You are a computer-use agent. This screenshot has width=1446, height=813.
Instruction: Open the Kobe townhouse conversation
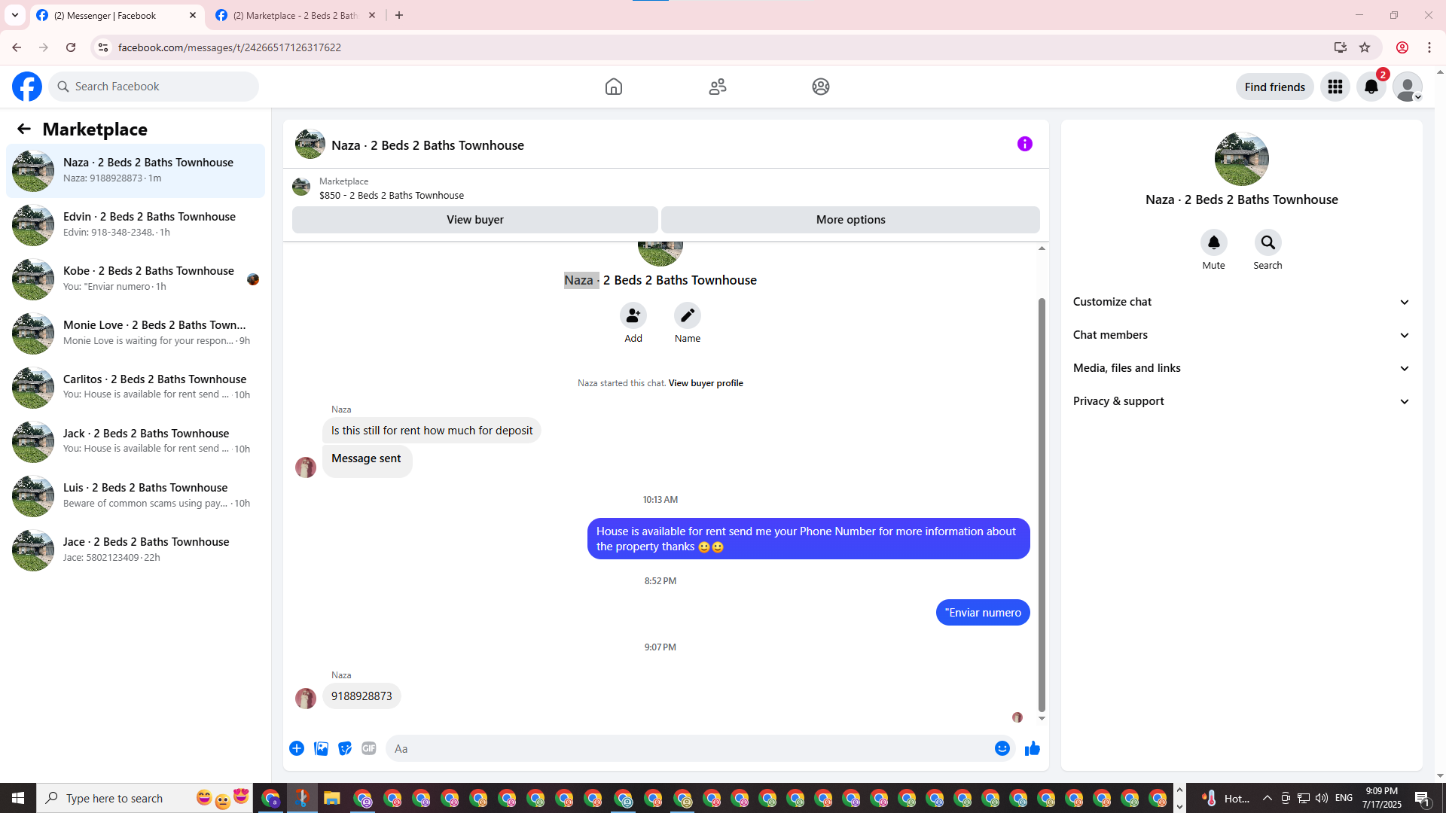click(x=136, y=279)
